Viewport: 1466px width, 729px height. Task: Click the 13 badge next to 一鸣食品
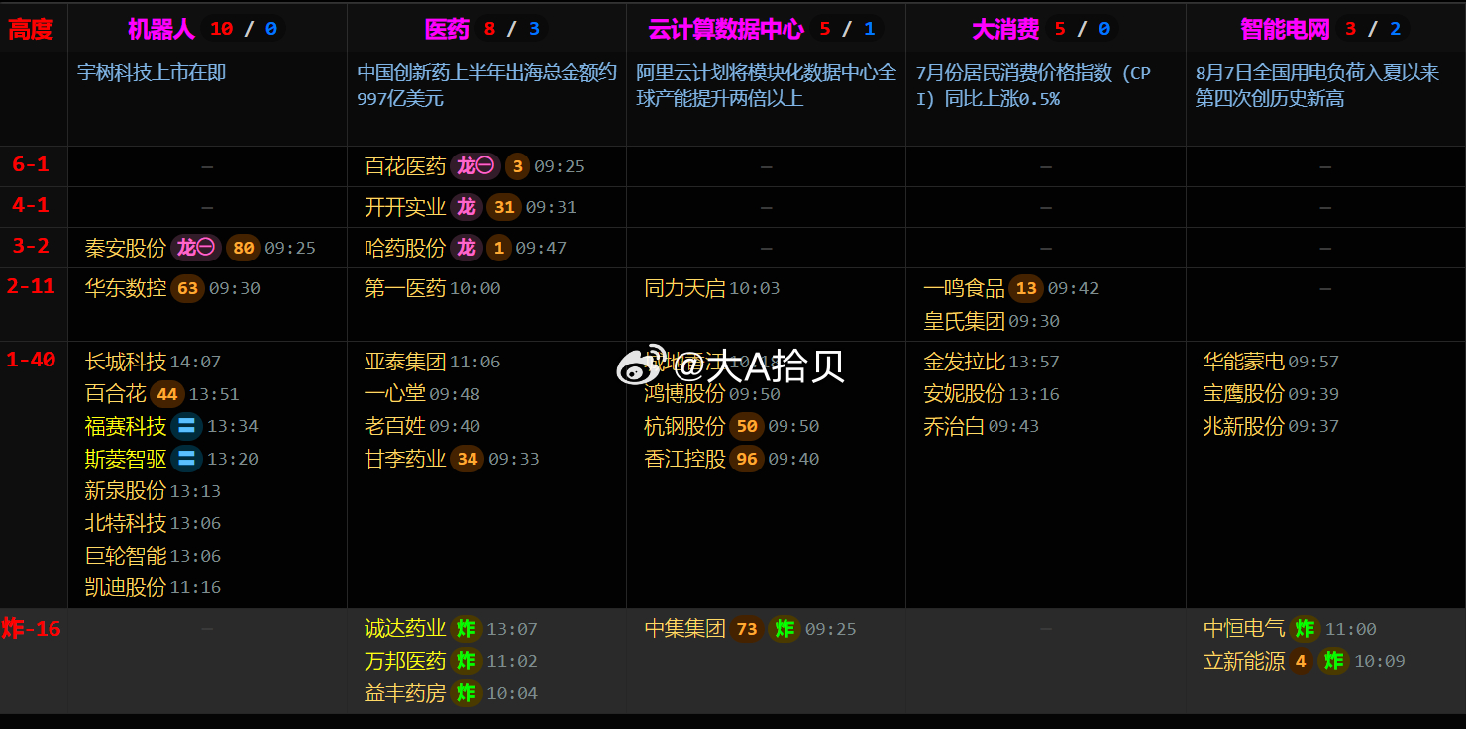[x=1026, y=288]
